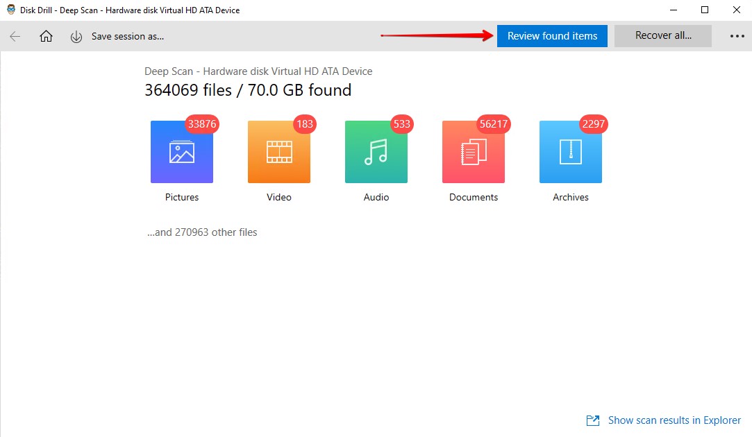Click '...and 270963 other files' text

coord(202,232)
